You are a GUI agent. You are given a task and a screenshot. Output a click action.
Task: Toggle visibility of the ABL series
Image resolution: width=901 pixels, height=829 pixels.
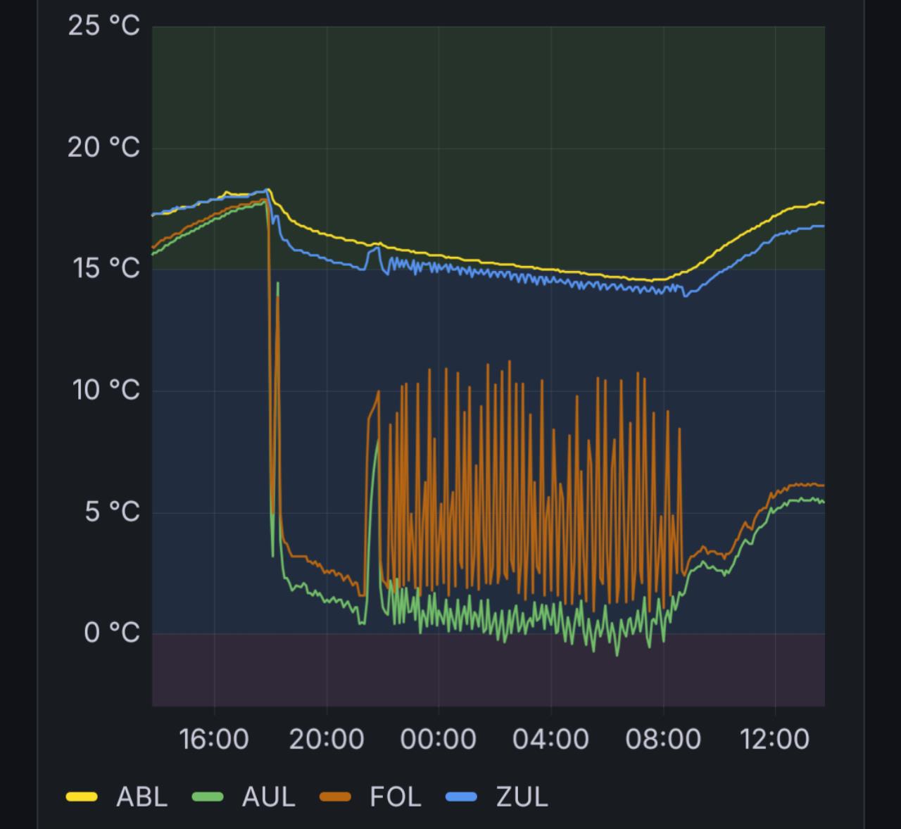(x=141, y=797)
